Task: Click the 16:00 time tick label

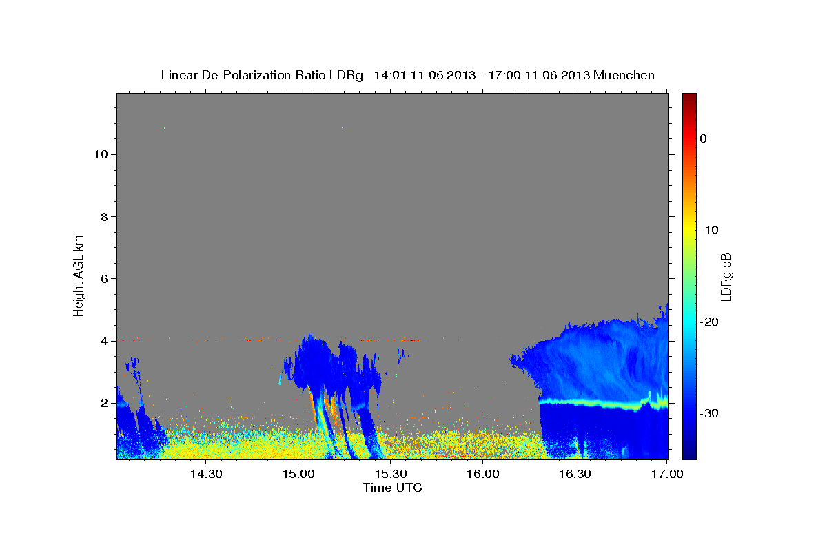Action: [482, 475]
